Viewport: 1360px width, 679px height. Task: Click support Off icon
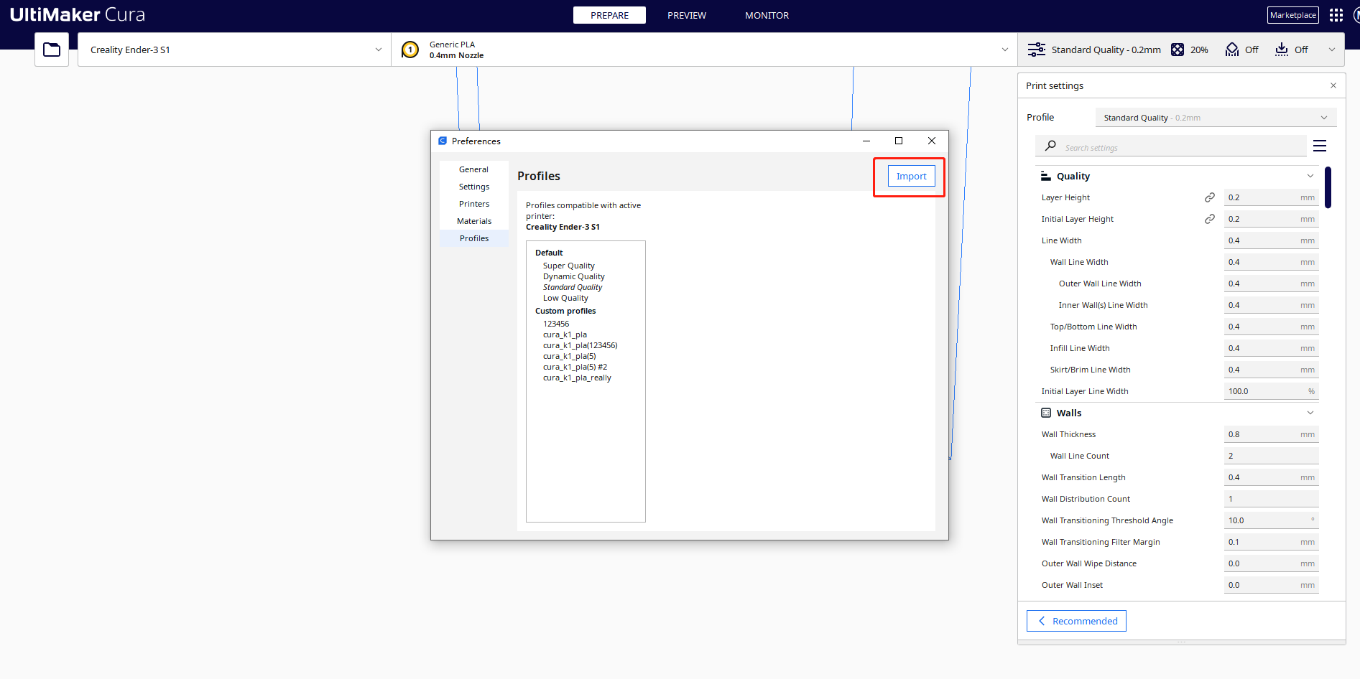tap(1232, 50)
